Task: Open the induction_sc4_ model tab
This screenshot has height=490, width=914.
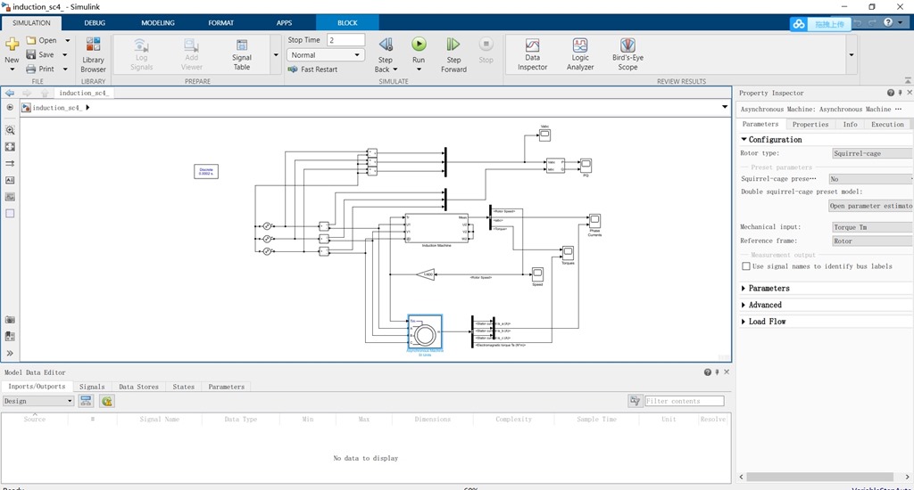Action: [83, 94]
